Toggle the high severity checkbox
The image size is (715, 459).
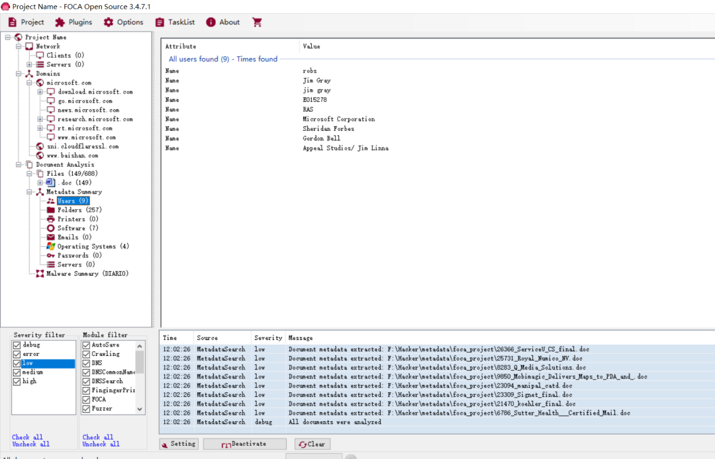click(x=17, y=382)
